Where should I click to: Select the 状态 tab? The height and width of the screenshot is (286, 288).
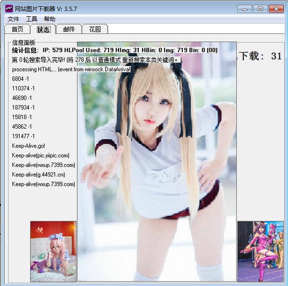[x=43, y=29]
